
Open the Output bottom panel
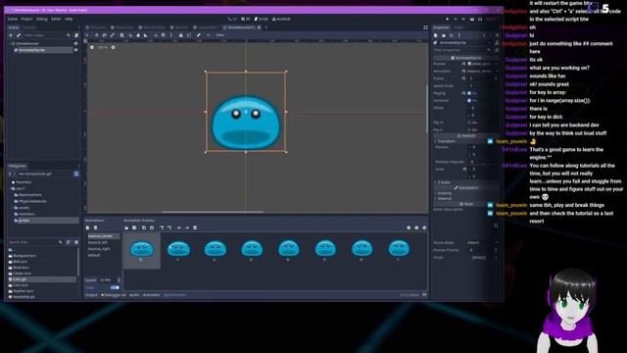pyautogui.click(x=91, y=295)
